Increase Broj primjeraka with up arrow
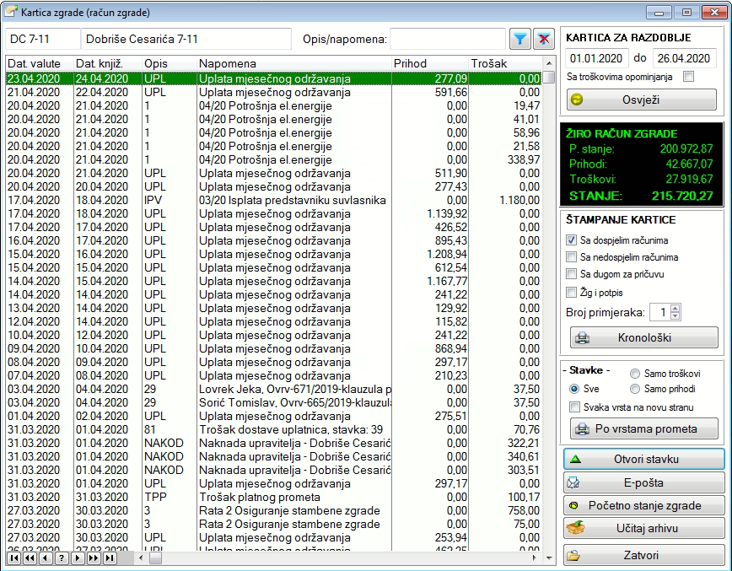732x571 pixels. click(675, 308)
